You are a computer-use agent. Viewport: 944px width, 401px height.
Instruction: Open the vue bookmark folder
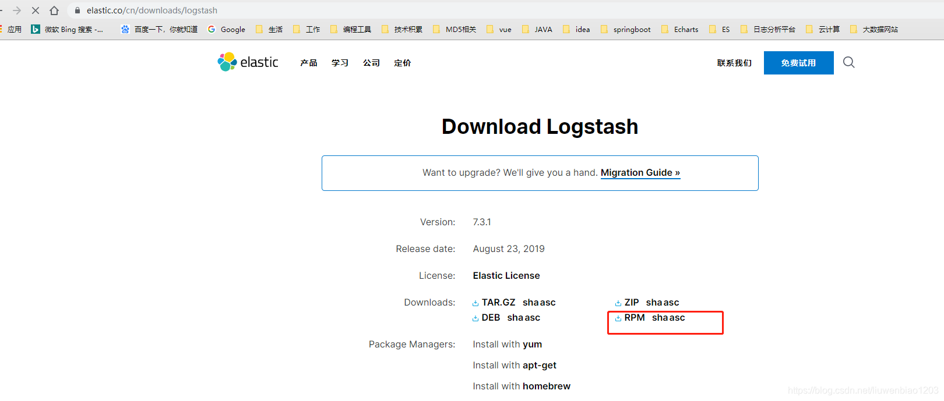click(499, 29)
